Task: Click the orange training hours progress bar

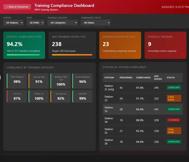Action: [72, 55]
